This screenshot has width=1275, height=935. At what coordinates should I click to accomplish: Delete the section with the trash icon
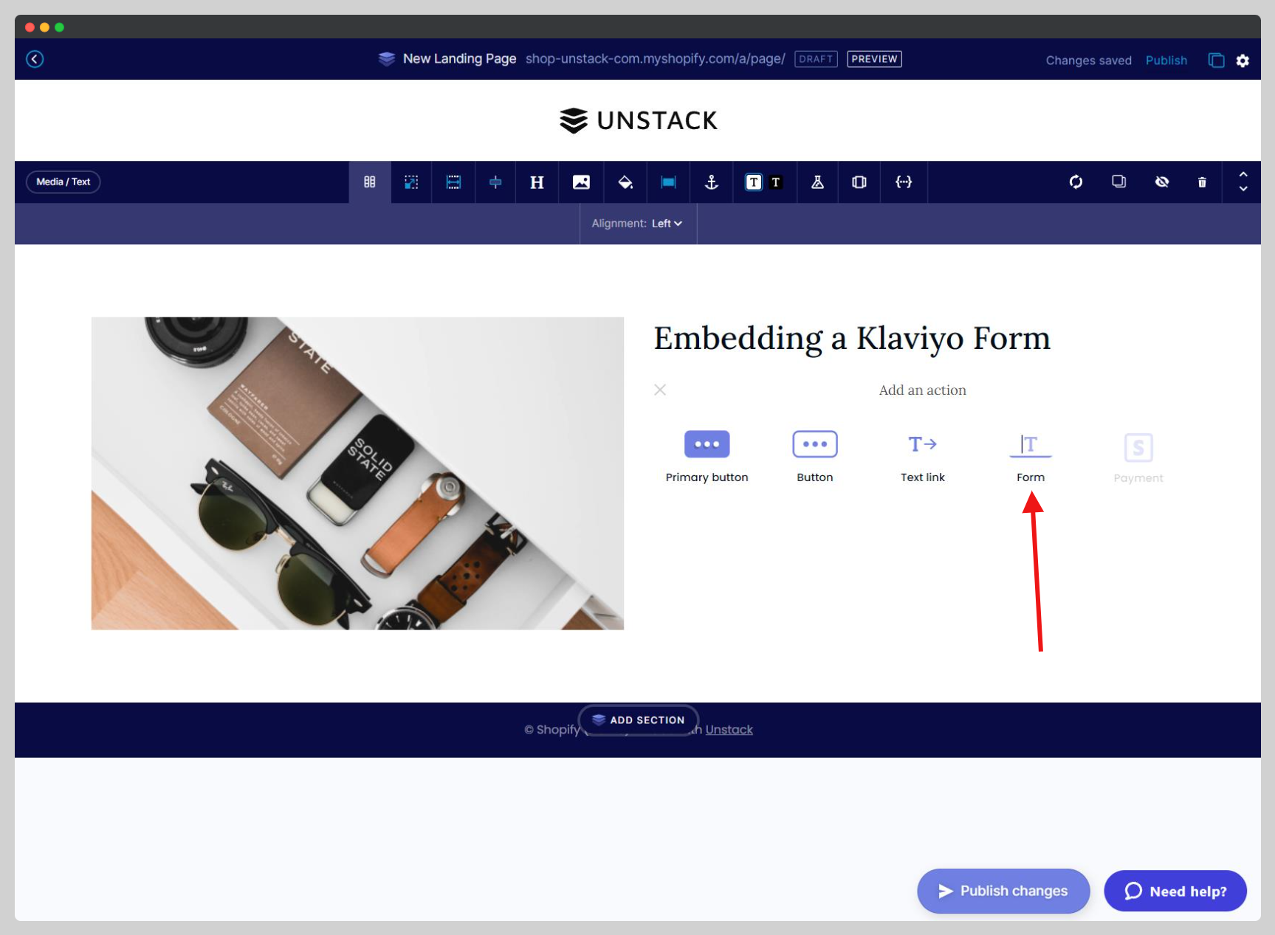(1202, 182)
